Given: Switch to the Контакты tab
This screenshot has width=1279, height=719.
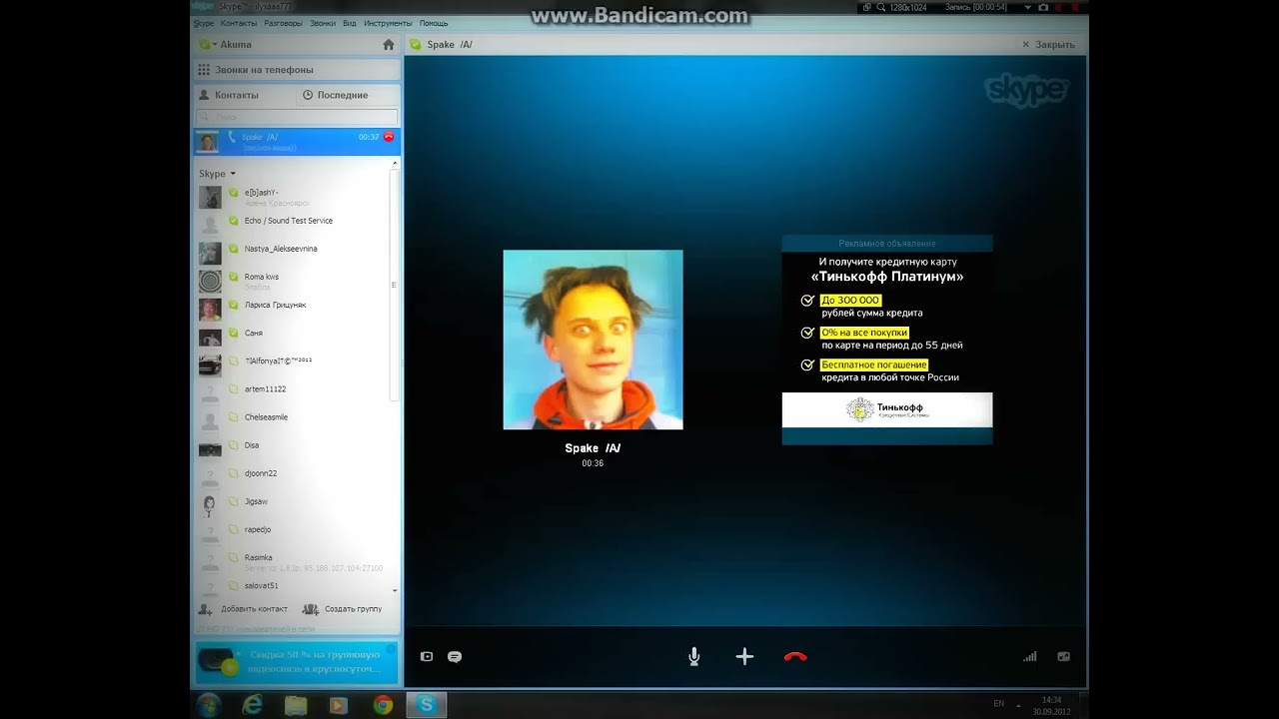Looking at the screenshot, I should click(x=245, y=95).
